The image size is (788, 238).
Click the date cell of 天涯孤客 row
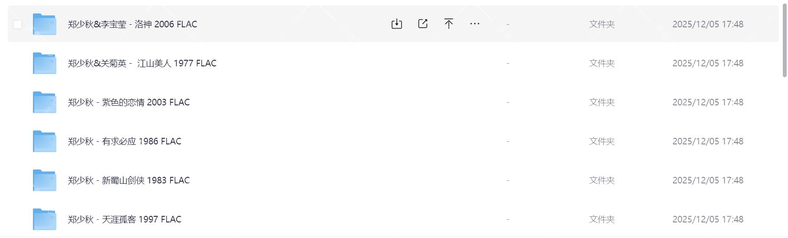707,219
